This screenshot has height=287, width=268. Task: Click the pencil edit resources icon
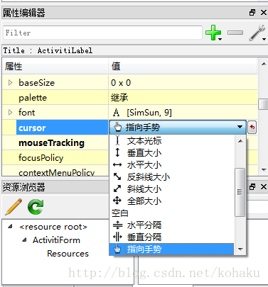pos(14,207)
